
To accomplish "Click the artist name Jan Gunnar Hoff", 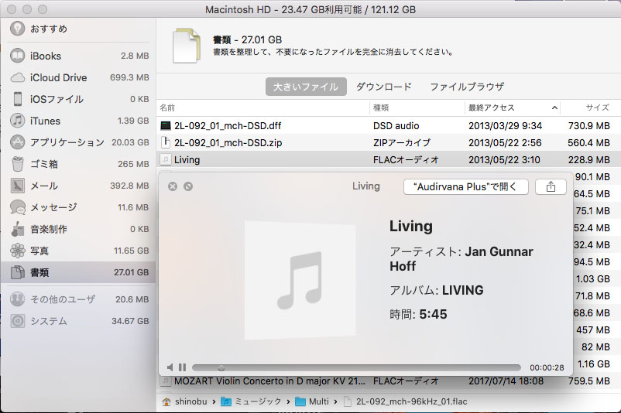I will (x=461, y=259).
